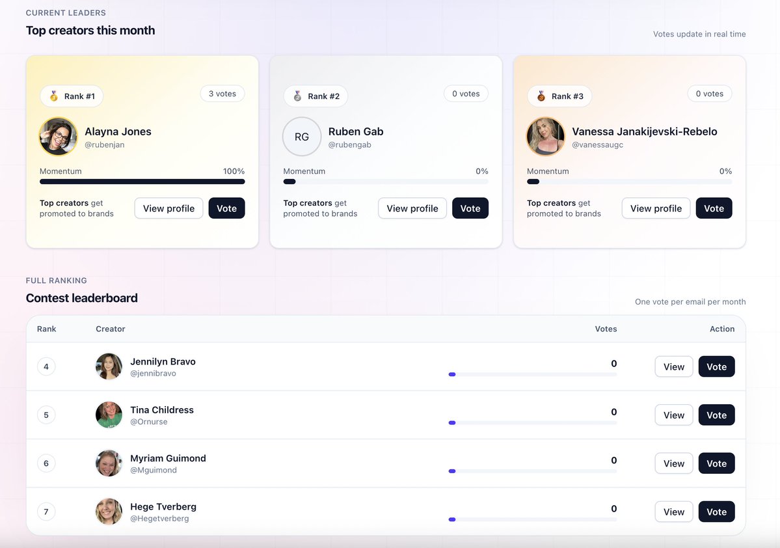Click Ruben Gab's '0 votes' badge
This screenshot has height=548, width=780.
coord(466,94)
